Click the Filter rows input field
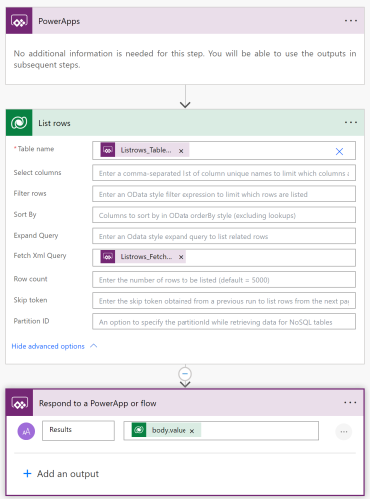The image size is (370, 499). click(223, 194)
